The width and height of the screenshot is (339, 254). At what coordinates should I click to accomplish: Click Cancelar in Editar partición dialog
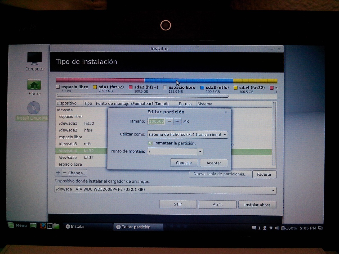(184, 163)
